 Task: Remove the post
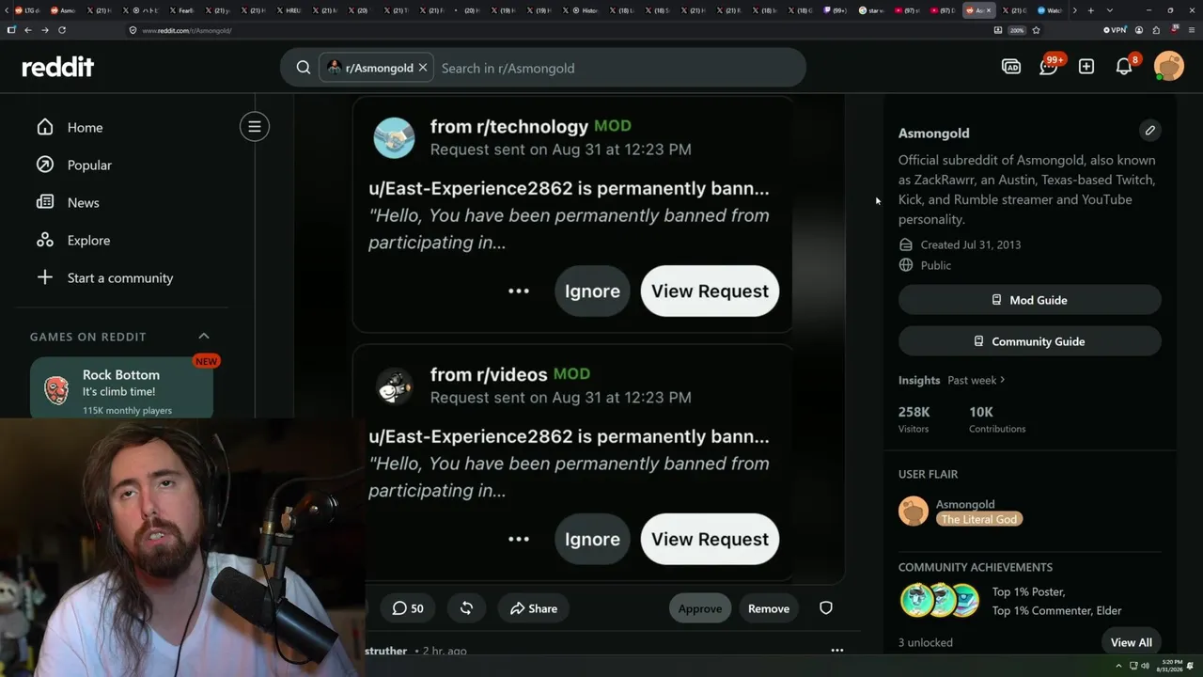click(x=769, y=608)
